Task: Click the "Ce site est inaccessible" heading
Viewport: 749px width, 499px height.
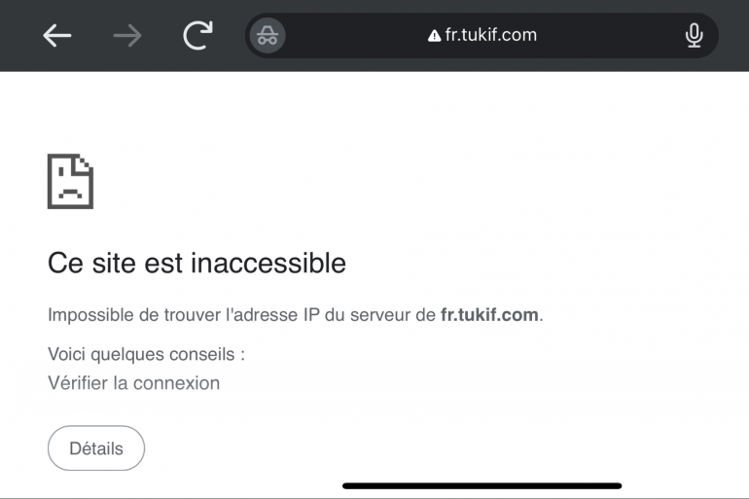Action: [x=196, y=263]
